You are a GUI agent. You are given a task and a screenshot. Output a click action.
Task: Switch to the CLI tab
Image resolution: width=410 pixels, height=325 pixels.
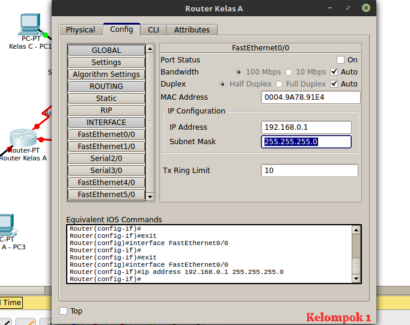153,30
